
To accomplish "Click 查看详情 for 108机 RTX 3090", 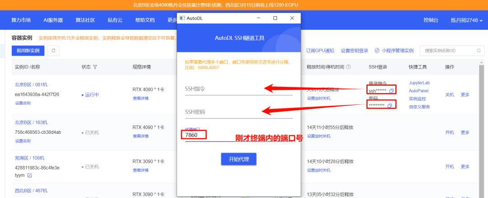I will [141, 170].
